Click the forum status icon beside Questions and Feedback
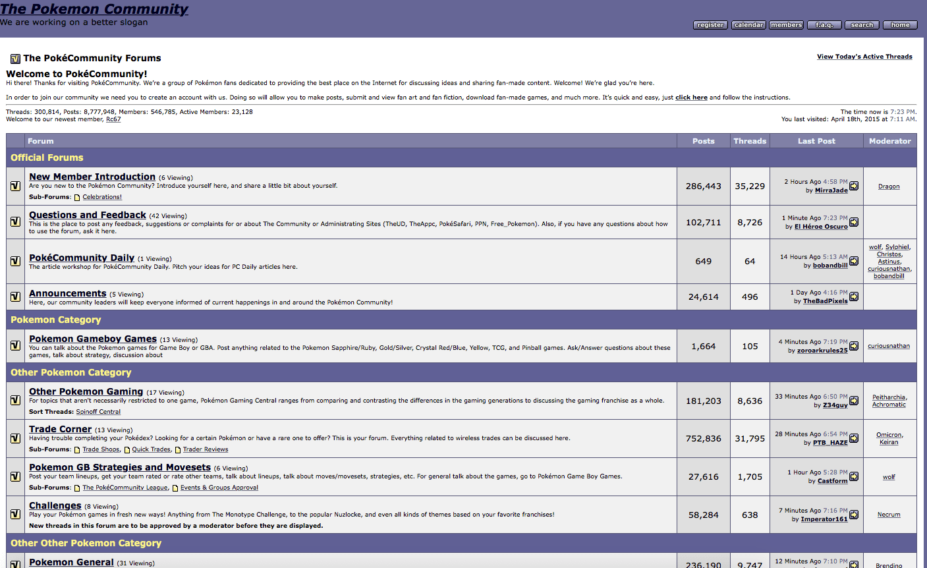The image size is (927, 568). [15, 222]
